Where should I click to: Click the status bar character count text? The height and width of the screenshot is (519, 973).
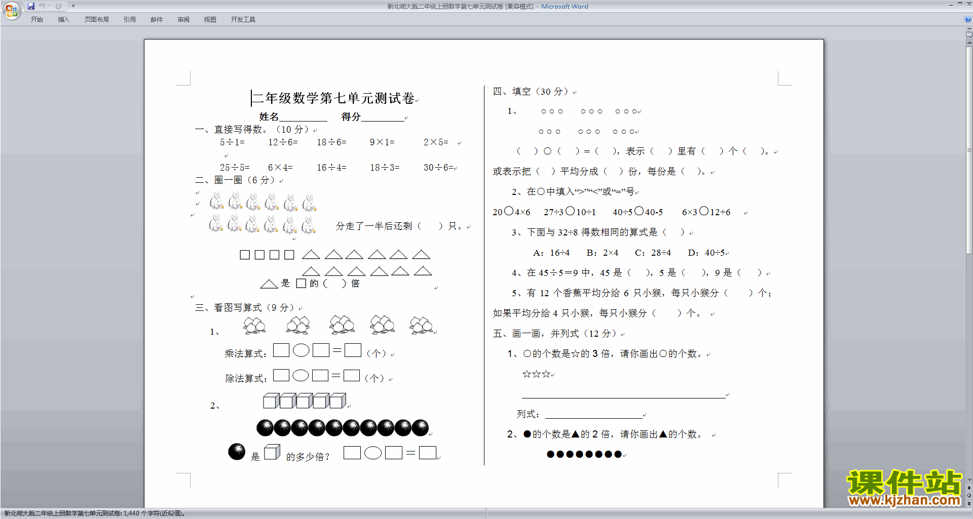point(94,513)
